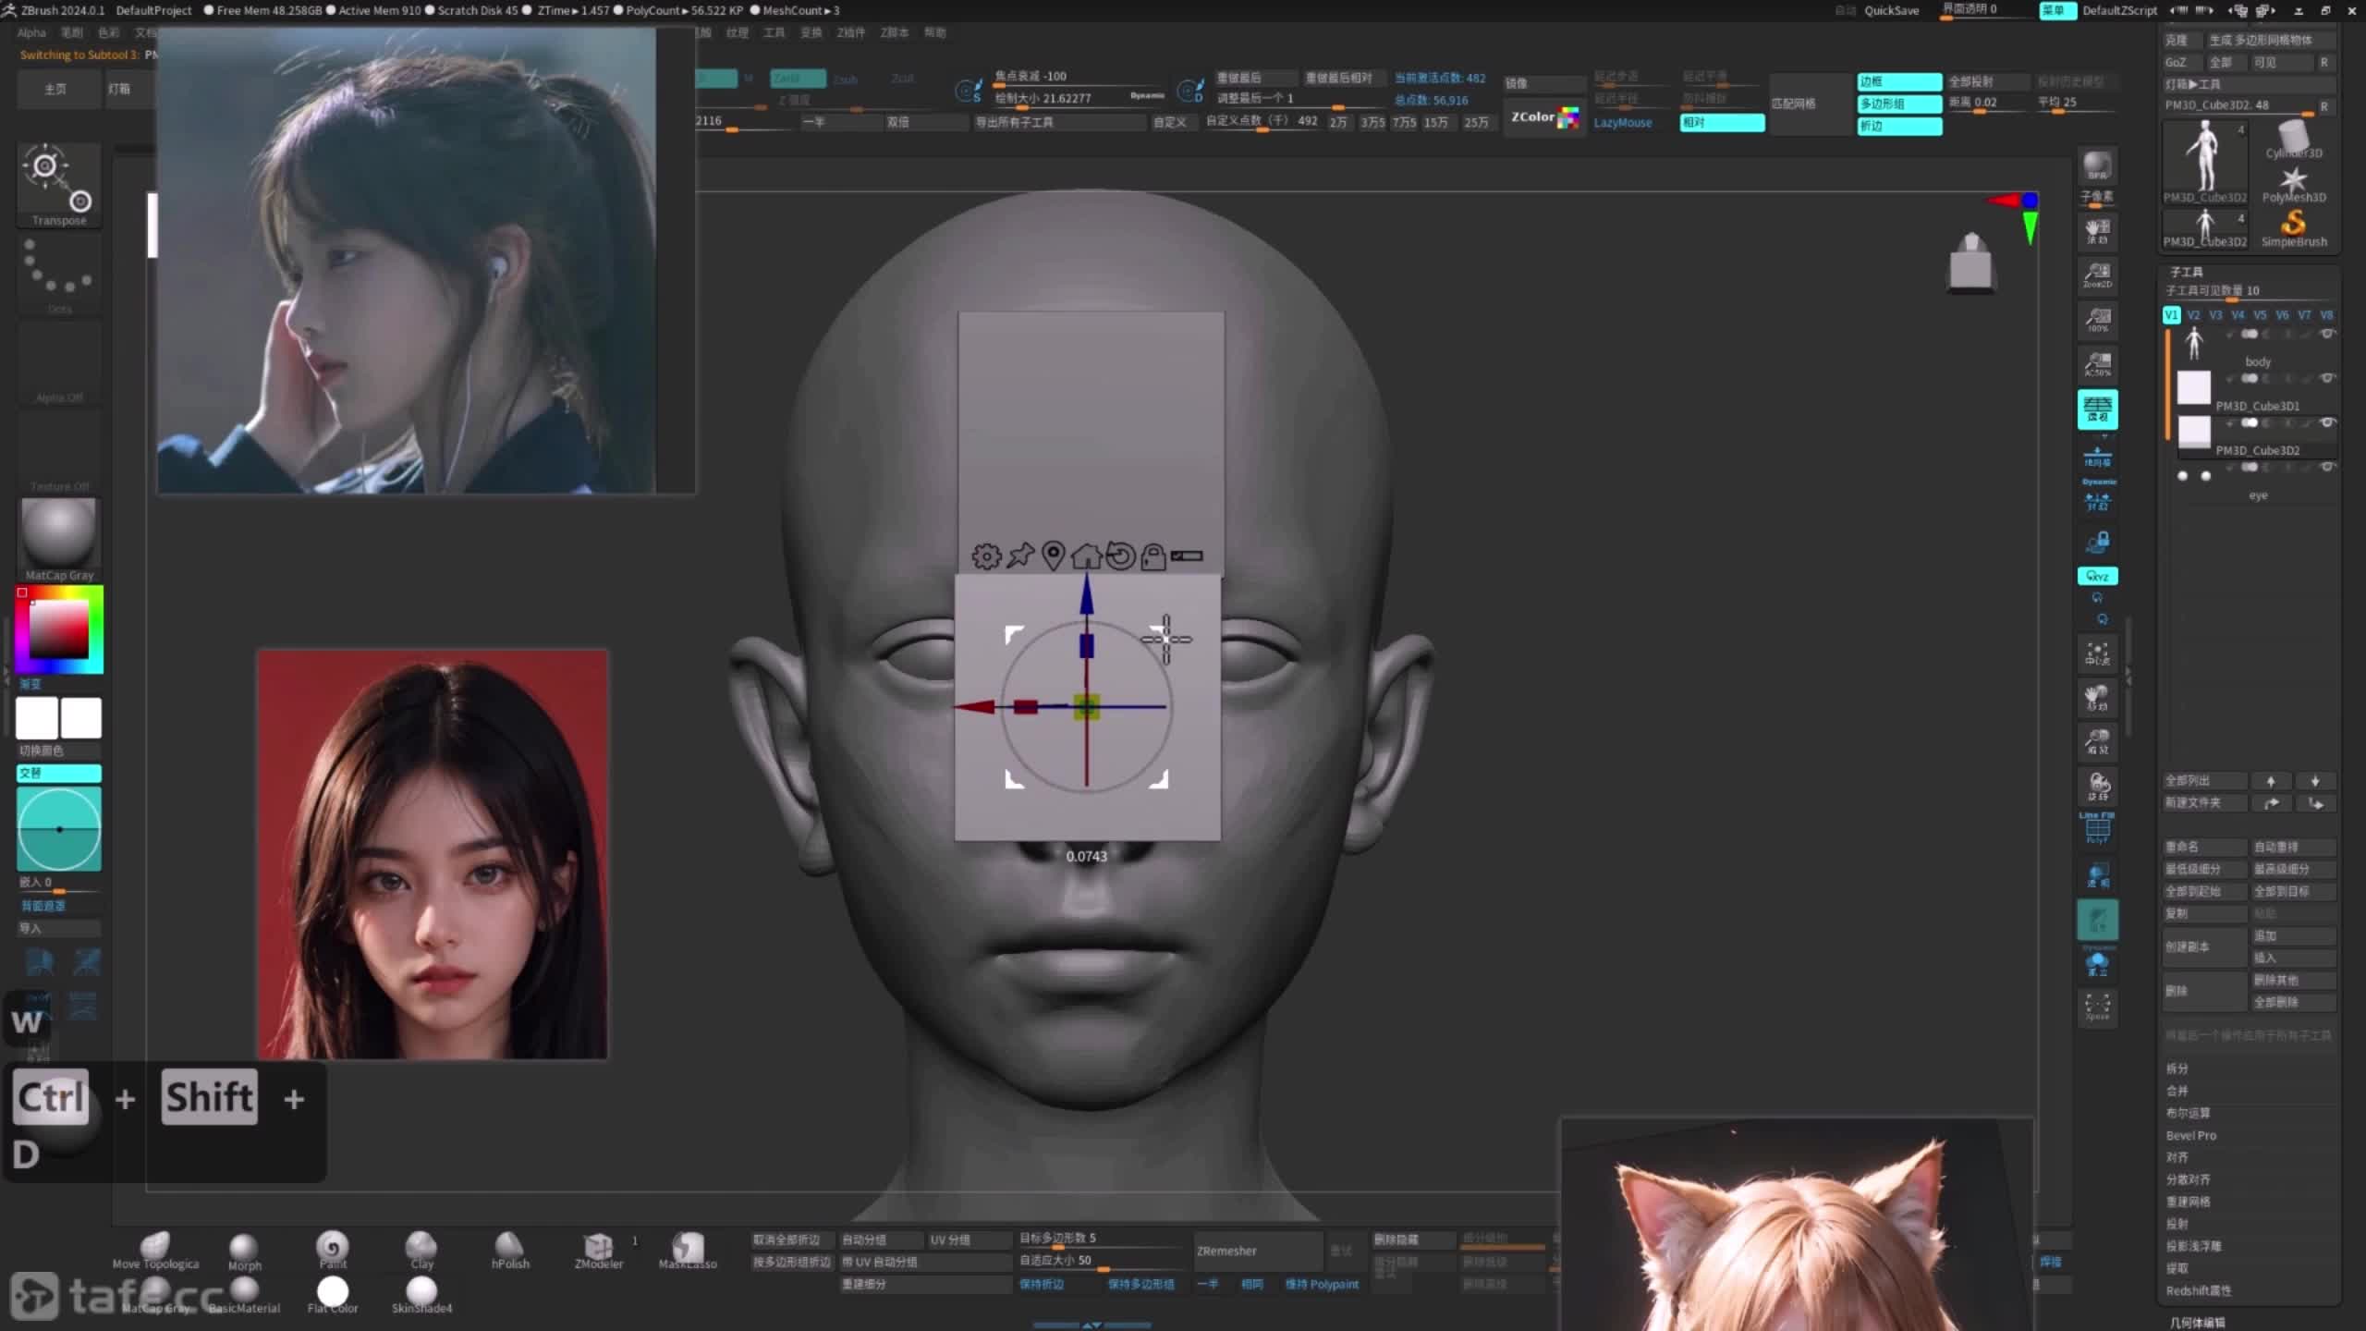2366x1331 pixels.
Task: Click the Zoom2D icon
Action: click(2097, 275)
